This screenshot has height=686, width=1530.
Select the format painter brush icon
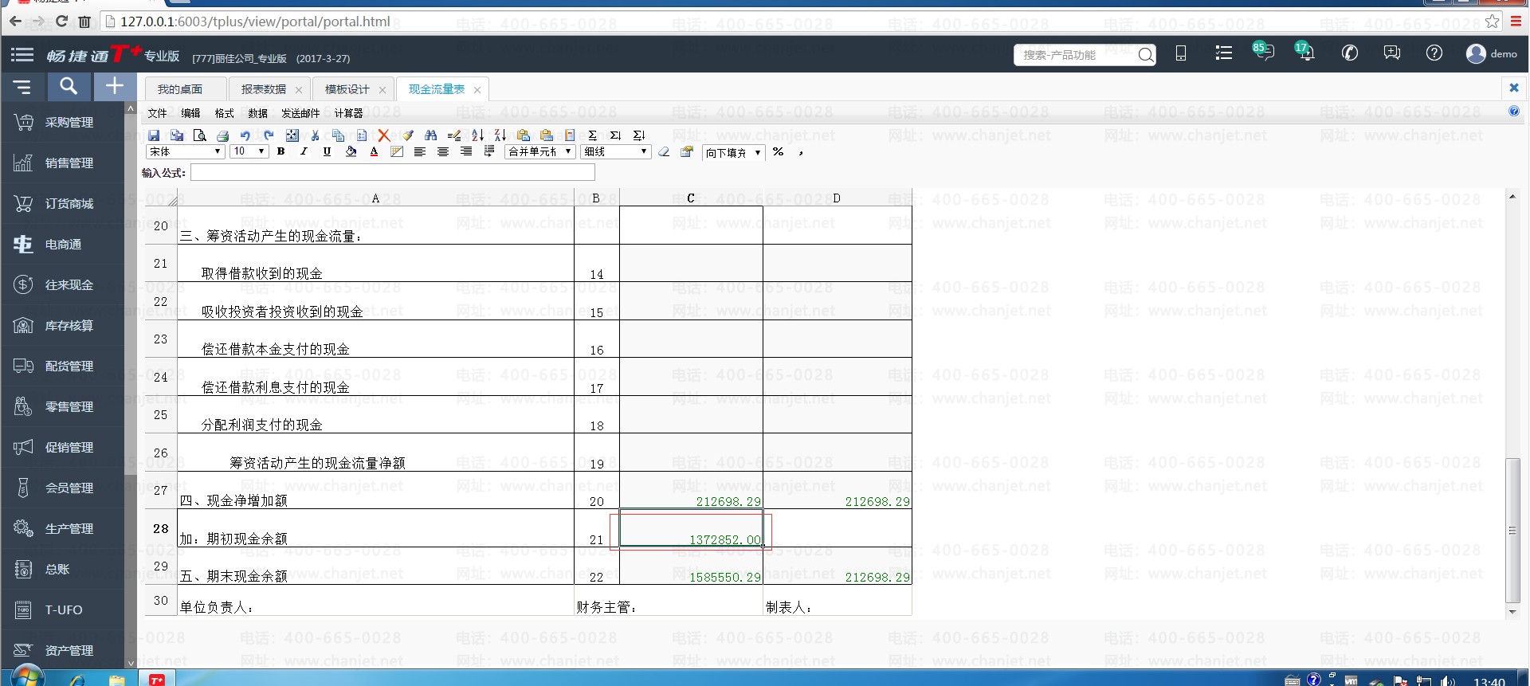[x=408, y=135]
